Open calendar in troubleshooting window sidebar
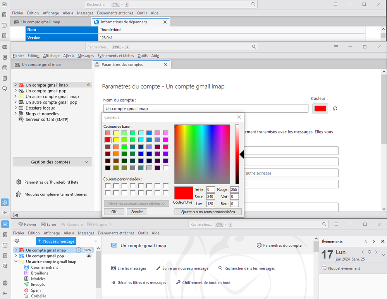Image resolution: width=387 pixels, height=299 pixels. pos(4,25)
